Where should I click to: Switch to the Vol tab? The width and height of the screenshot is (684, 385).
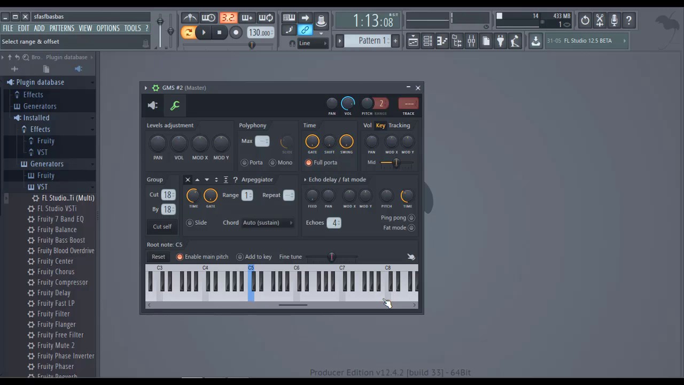pyautogui.click(x=368, y=125)
